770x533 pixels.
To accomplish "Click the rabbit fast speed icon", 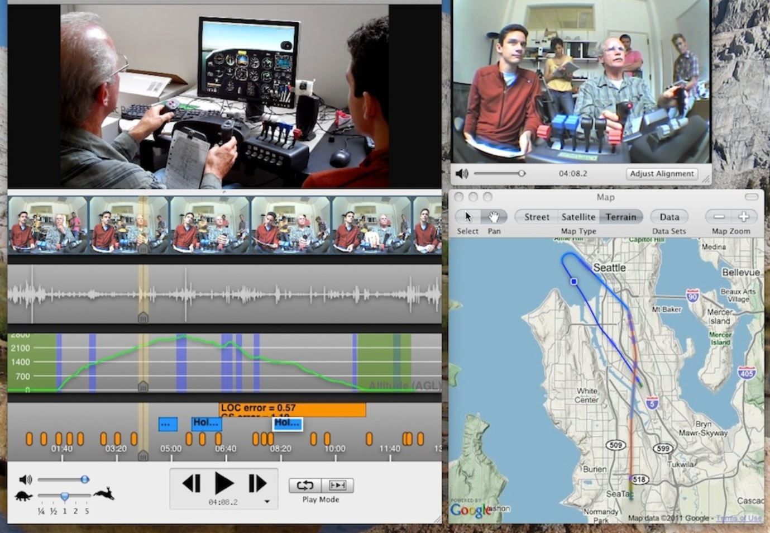I will tap(104, 494).
